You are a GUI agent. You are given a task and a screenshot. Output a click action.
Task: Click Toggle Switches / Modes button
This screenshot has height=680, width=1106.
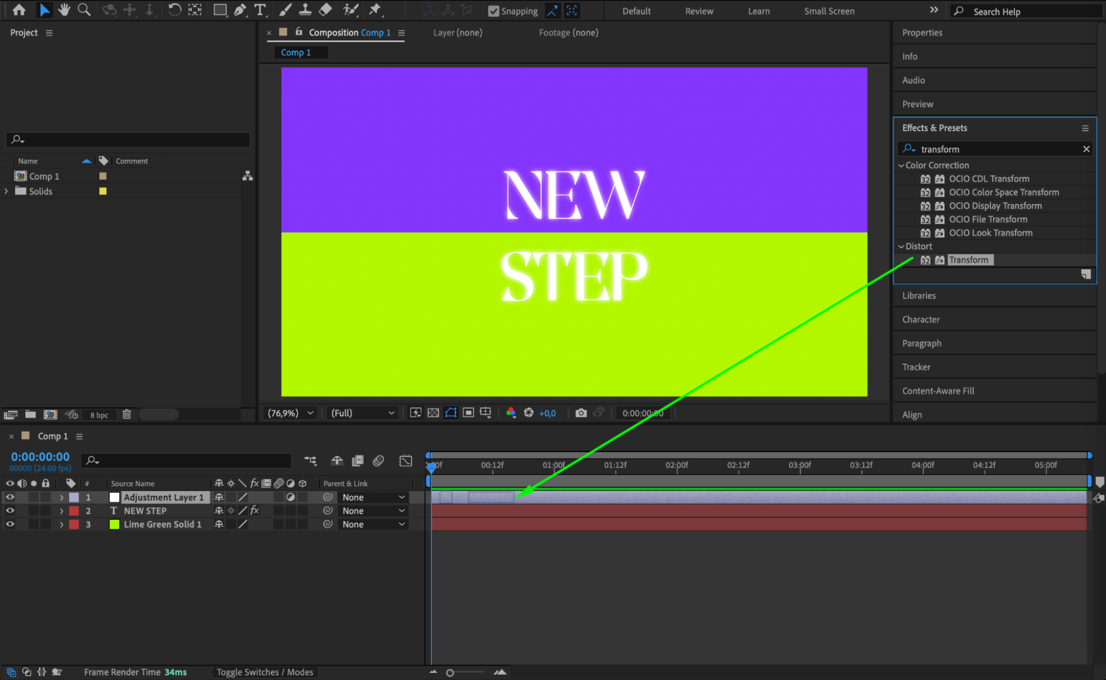[264, 672]
